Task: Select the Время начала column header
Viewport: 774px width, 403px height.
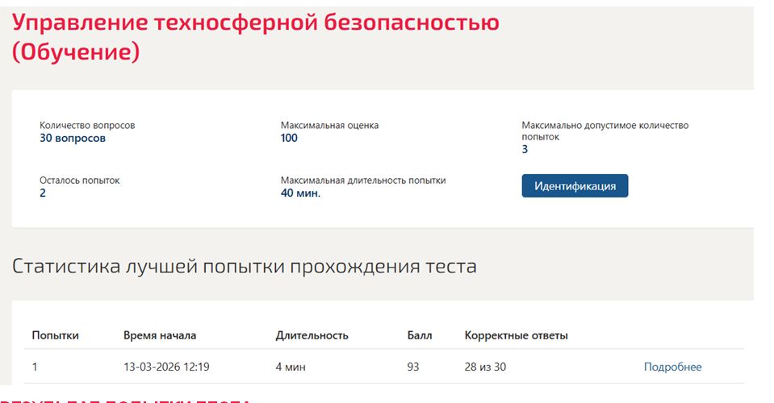Action: (160, 335)
